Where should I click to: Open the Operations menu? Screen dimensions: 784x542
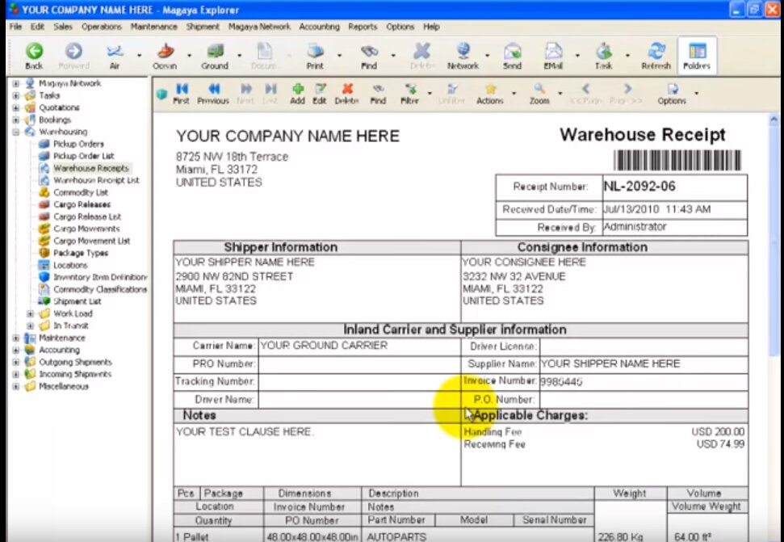tap(101, 27)
